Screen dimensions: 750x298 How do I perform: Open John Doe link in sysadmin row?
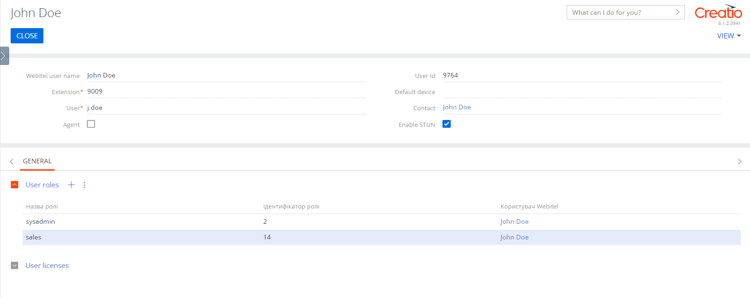514,221
